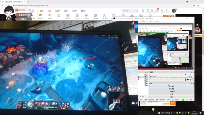Image resolution: width=204 pixels, height=115 pixels.
Task: Select the 直播 live tab on Douyu
Action: coord(49,11)
